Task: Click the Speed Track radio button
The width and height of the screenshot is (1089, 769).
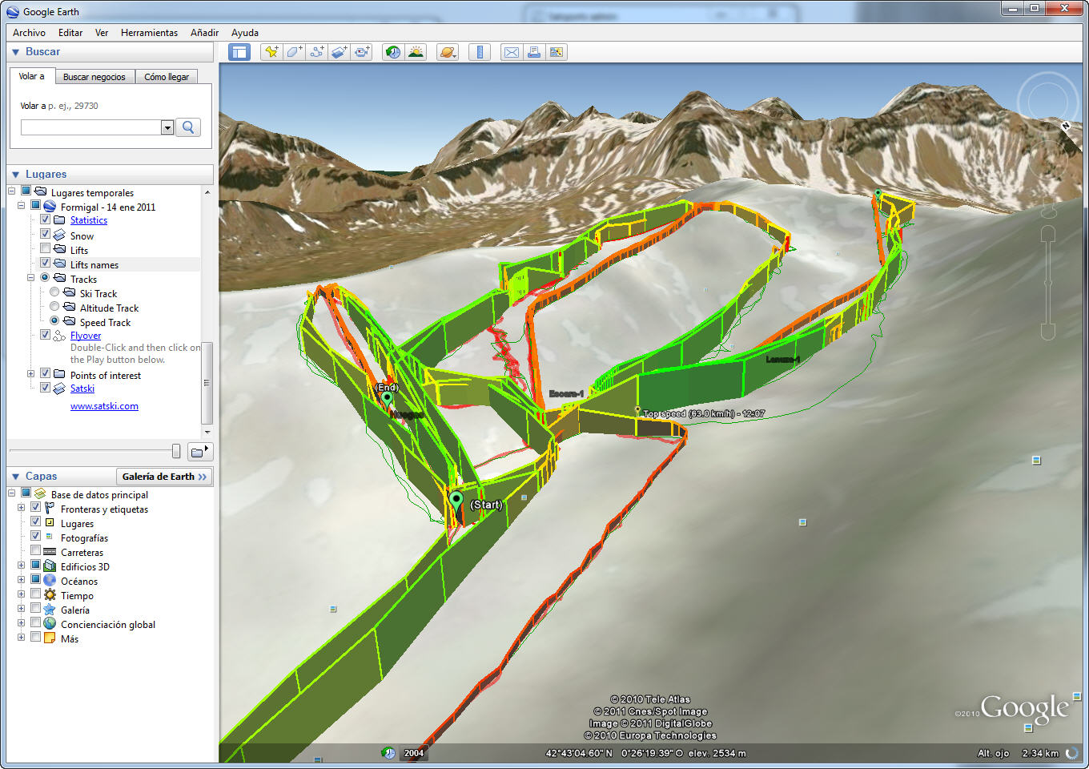Action: click(x=54, y=320)
